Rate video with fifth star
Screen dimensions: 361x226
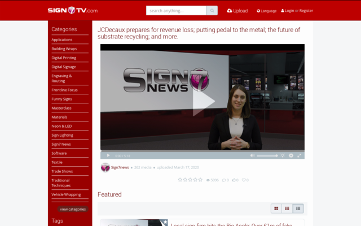click(x=200, y=180)
